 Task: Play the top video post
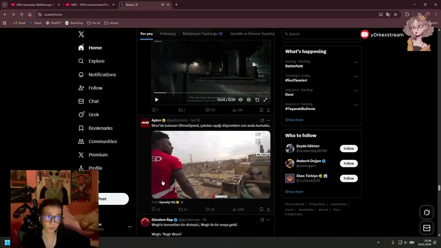[x=157, y=100]
